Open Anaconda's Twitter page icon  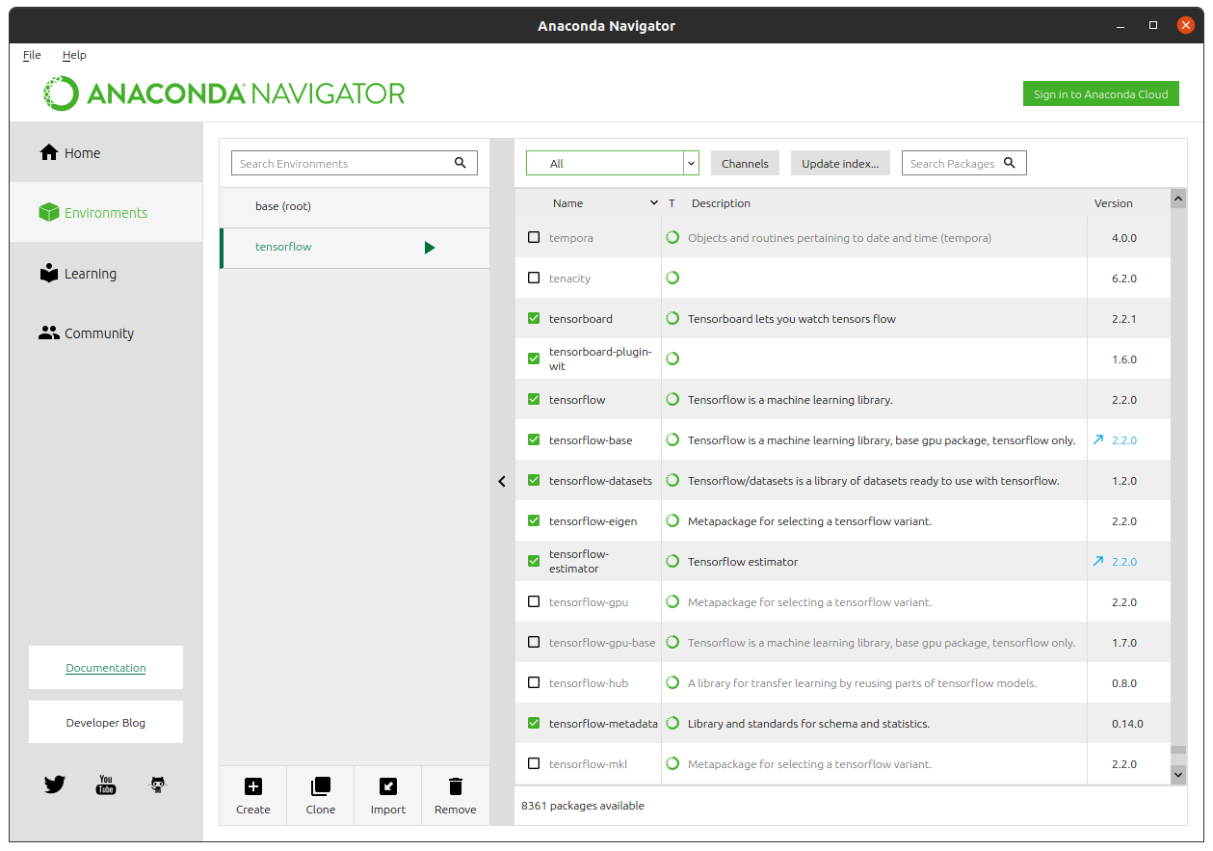point(55,785)
